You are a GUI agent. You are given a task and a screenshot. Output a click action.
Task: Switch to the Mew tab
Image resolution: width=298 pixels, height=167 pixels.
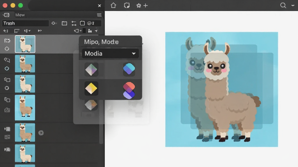pos(20,15)
